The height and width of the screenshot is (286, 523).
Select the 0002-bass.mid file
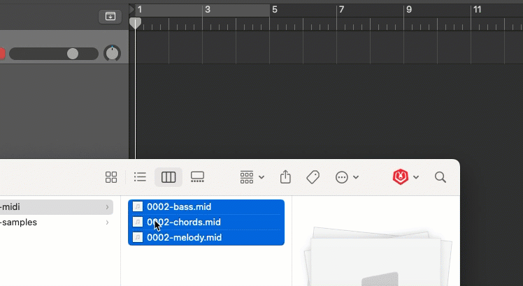179,207
